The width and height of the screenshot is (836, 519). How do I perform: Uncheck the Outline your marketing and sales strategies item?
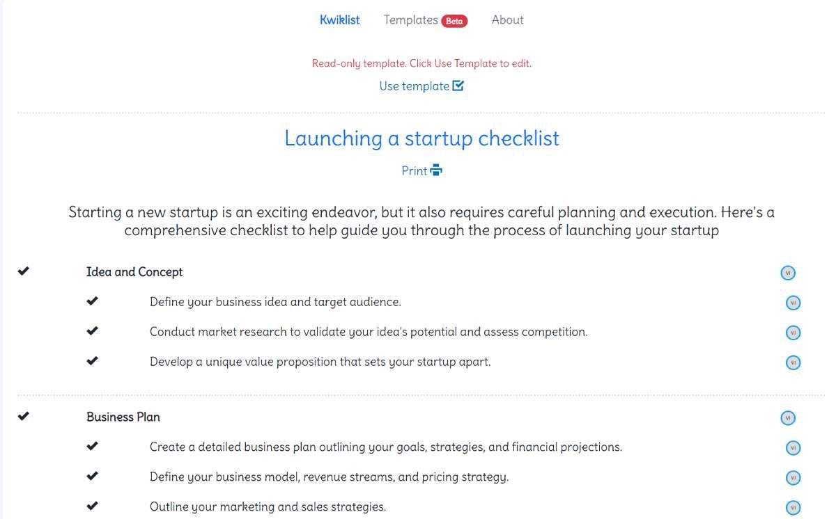point(92,506)
